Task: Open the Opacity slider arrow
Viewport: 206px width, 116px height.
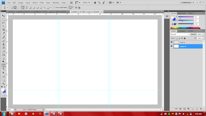Action: click(x=203, y=34)
